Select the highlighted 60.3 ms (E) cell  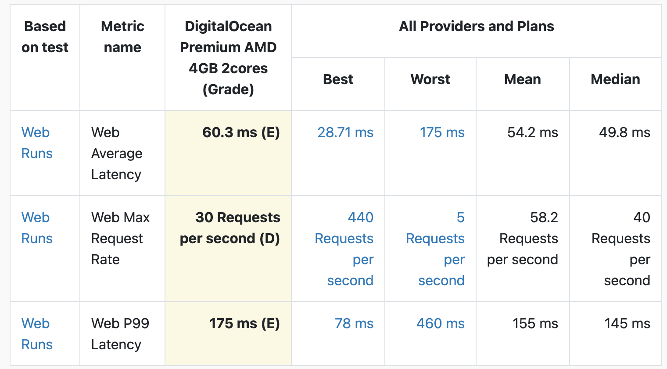click(241, 132)
